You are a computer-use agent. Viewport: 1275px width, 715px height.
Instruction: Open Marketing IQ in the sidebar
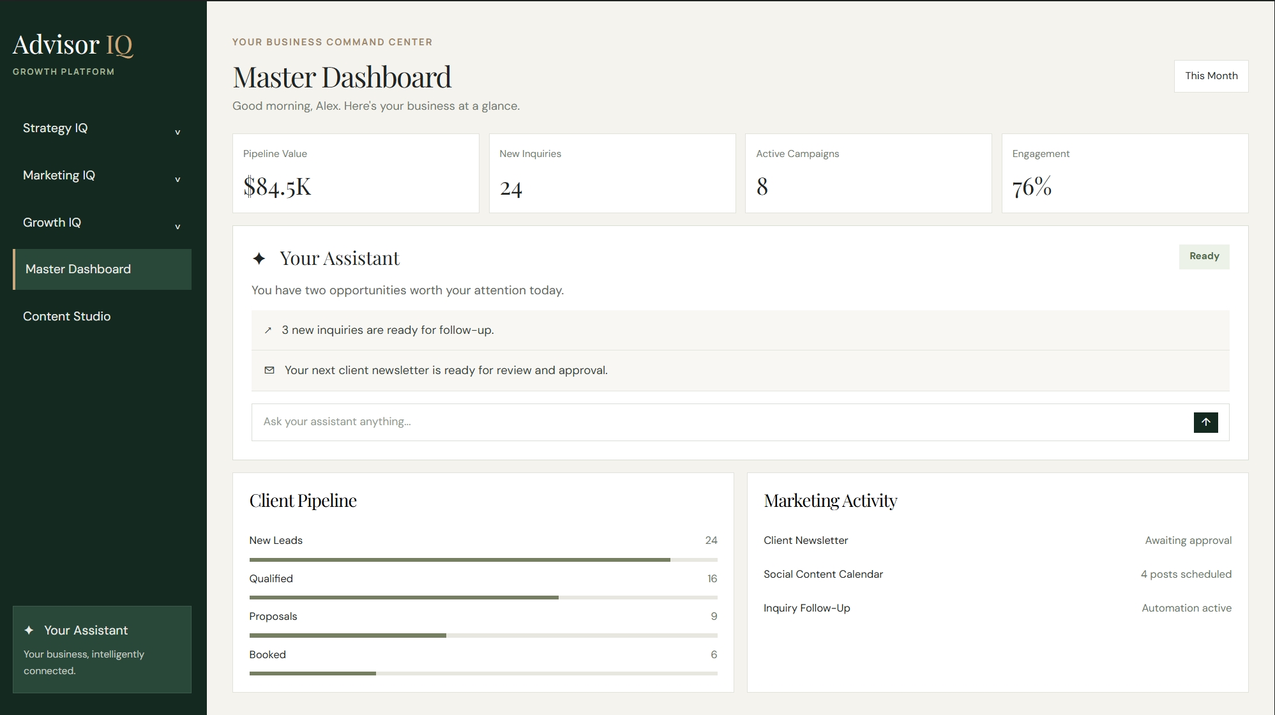(x=102, y=176)
